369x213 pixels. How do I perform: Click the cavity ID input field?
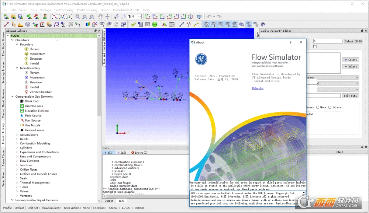[328, 41]
